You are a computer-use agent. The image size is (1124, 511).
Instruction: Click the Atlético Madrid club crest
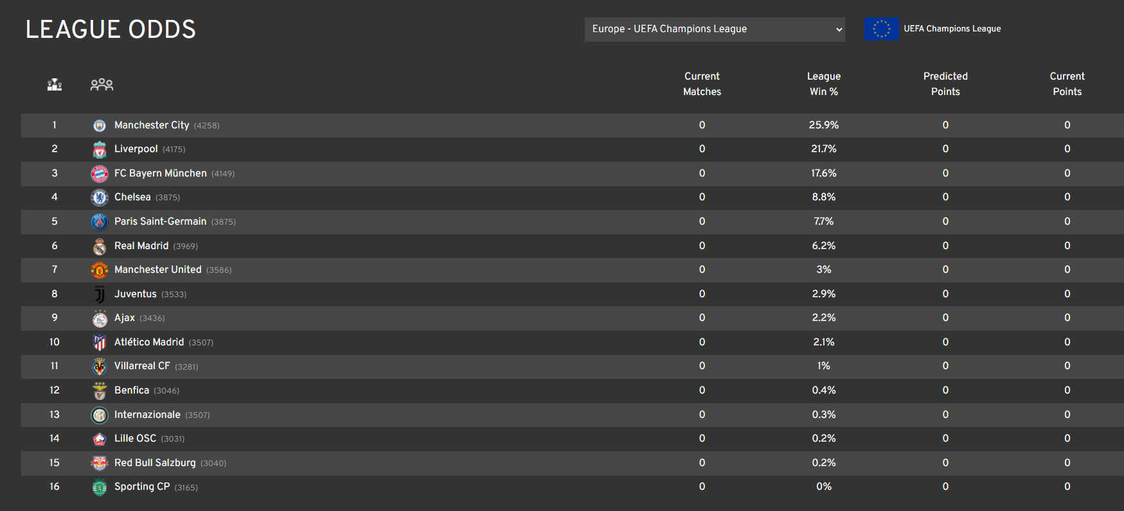(x=99, y=342)
